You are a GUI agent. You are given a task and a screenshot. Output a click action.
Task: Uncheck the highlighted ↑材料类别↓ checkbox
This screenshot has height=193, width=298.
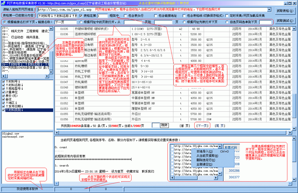click(x=3, y=110)
